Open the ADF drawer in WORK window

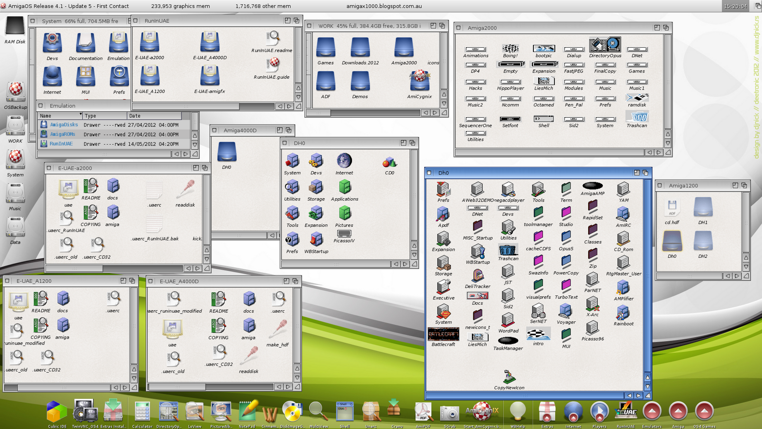click(x=326, y=81)
